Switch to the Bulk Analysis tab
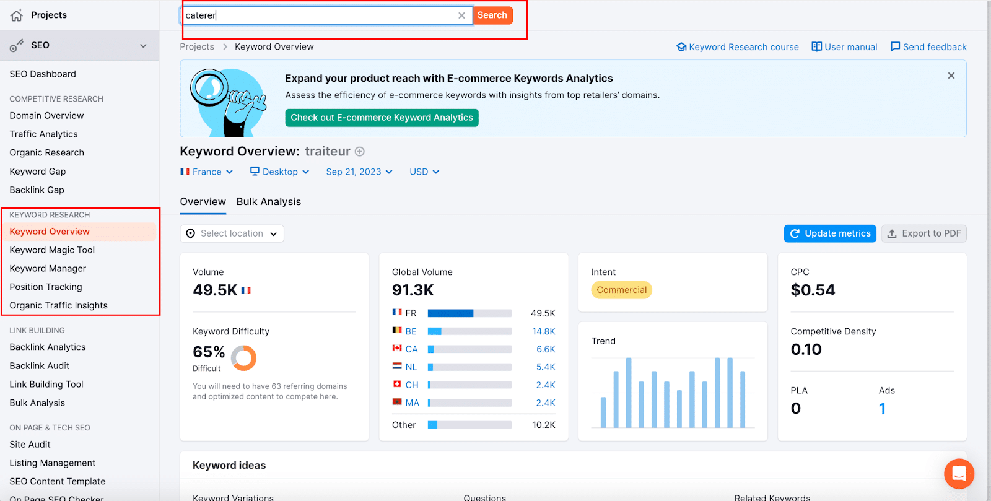The width and height of the screenshot is (991, 501). coord(268,202)
